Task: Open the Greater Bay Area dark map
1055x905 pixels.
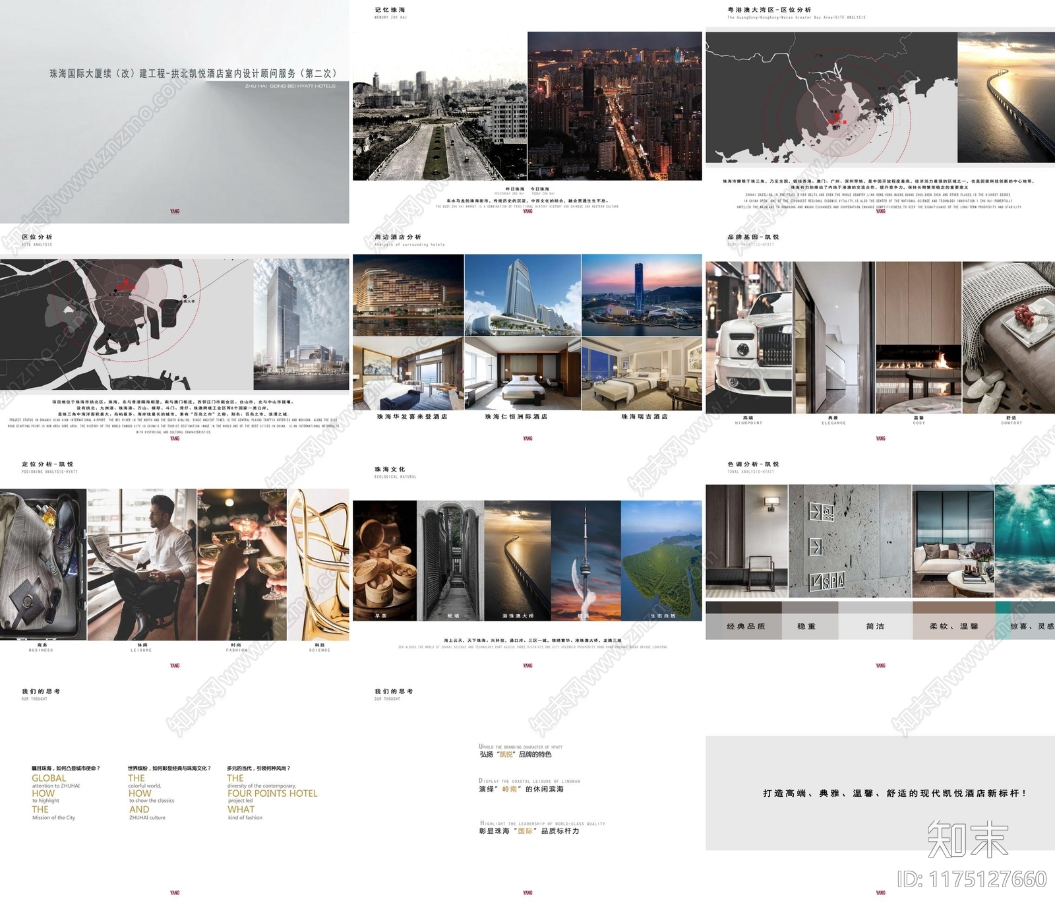Action: click(x=831, y=98)
